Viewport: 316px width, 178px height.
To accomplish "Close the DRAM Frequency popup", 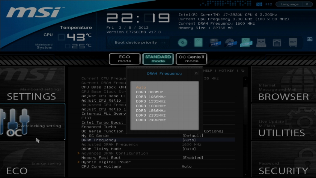I will tap(196, 73).
